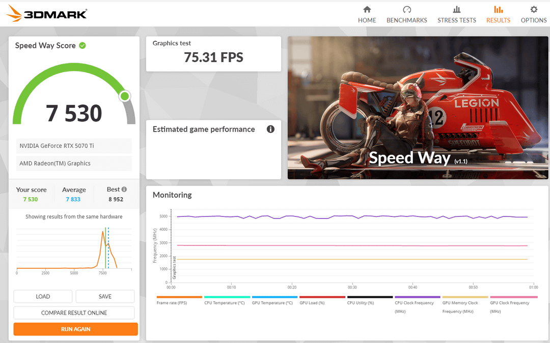550x343 pixels.
Task: Toggle Frame rate (FPS) orange legend swatch
Action: [179, 297]
